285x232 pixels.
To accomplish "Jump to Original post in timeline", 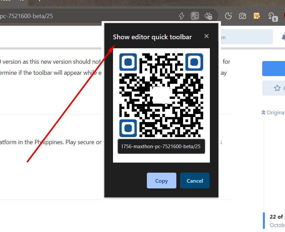I will 273,113.
